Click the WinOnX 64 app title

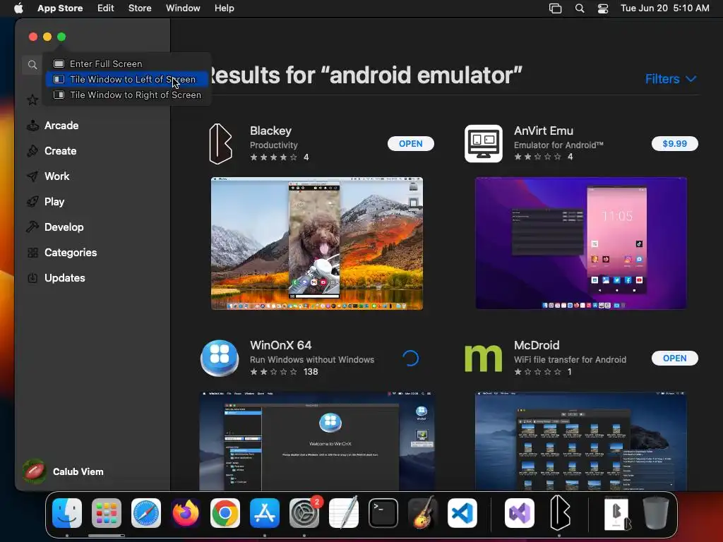[281, 345]
